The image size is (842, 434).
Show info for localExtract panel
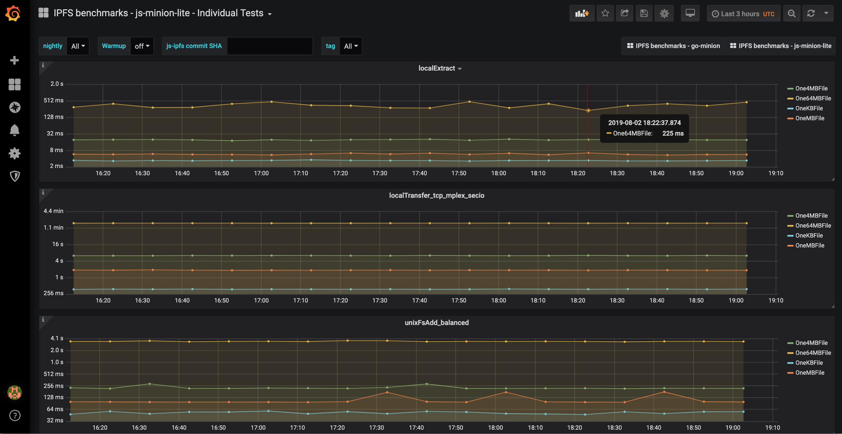[43, 65]
